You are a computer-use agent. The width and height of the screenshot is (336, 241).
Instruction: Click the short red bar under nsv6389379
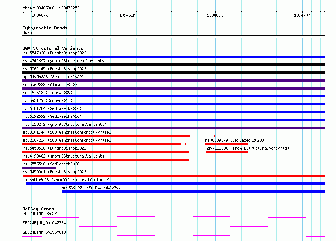pyautogui.click(x=227, y=144)
